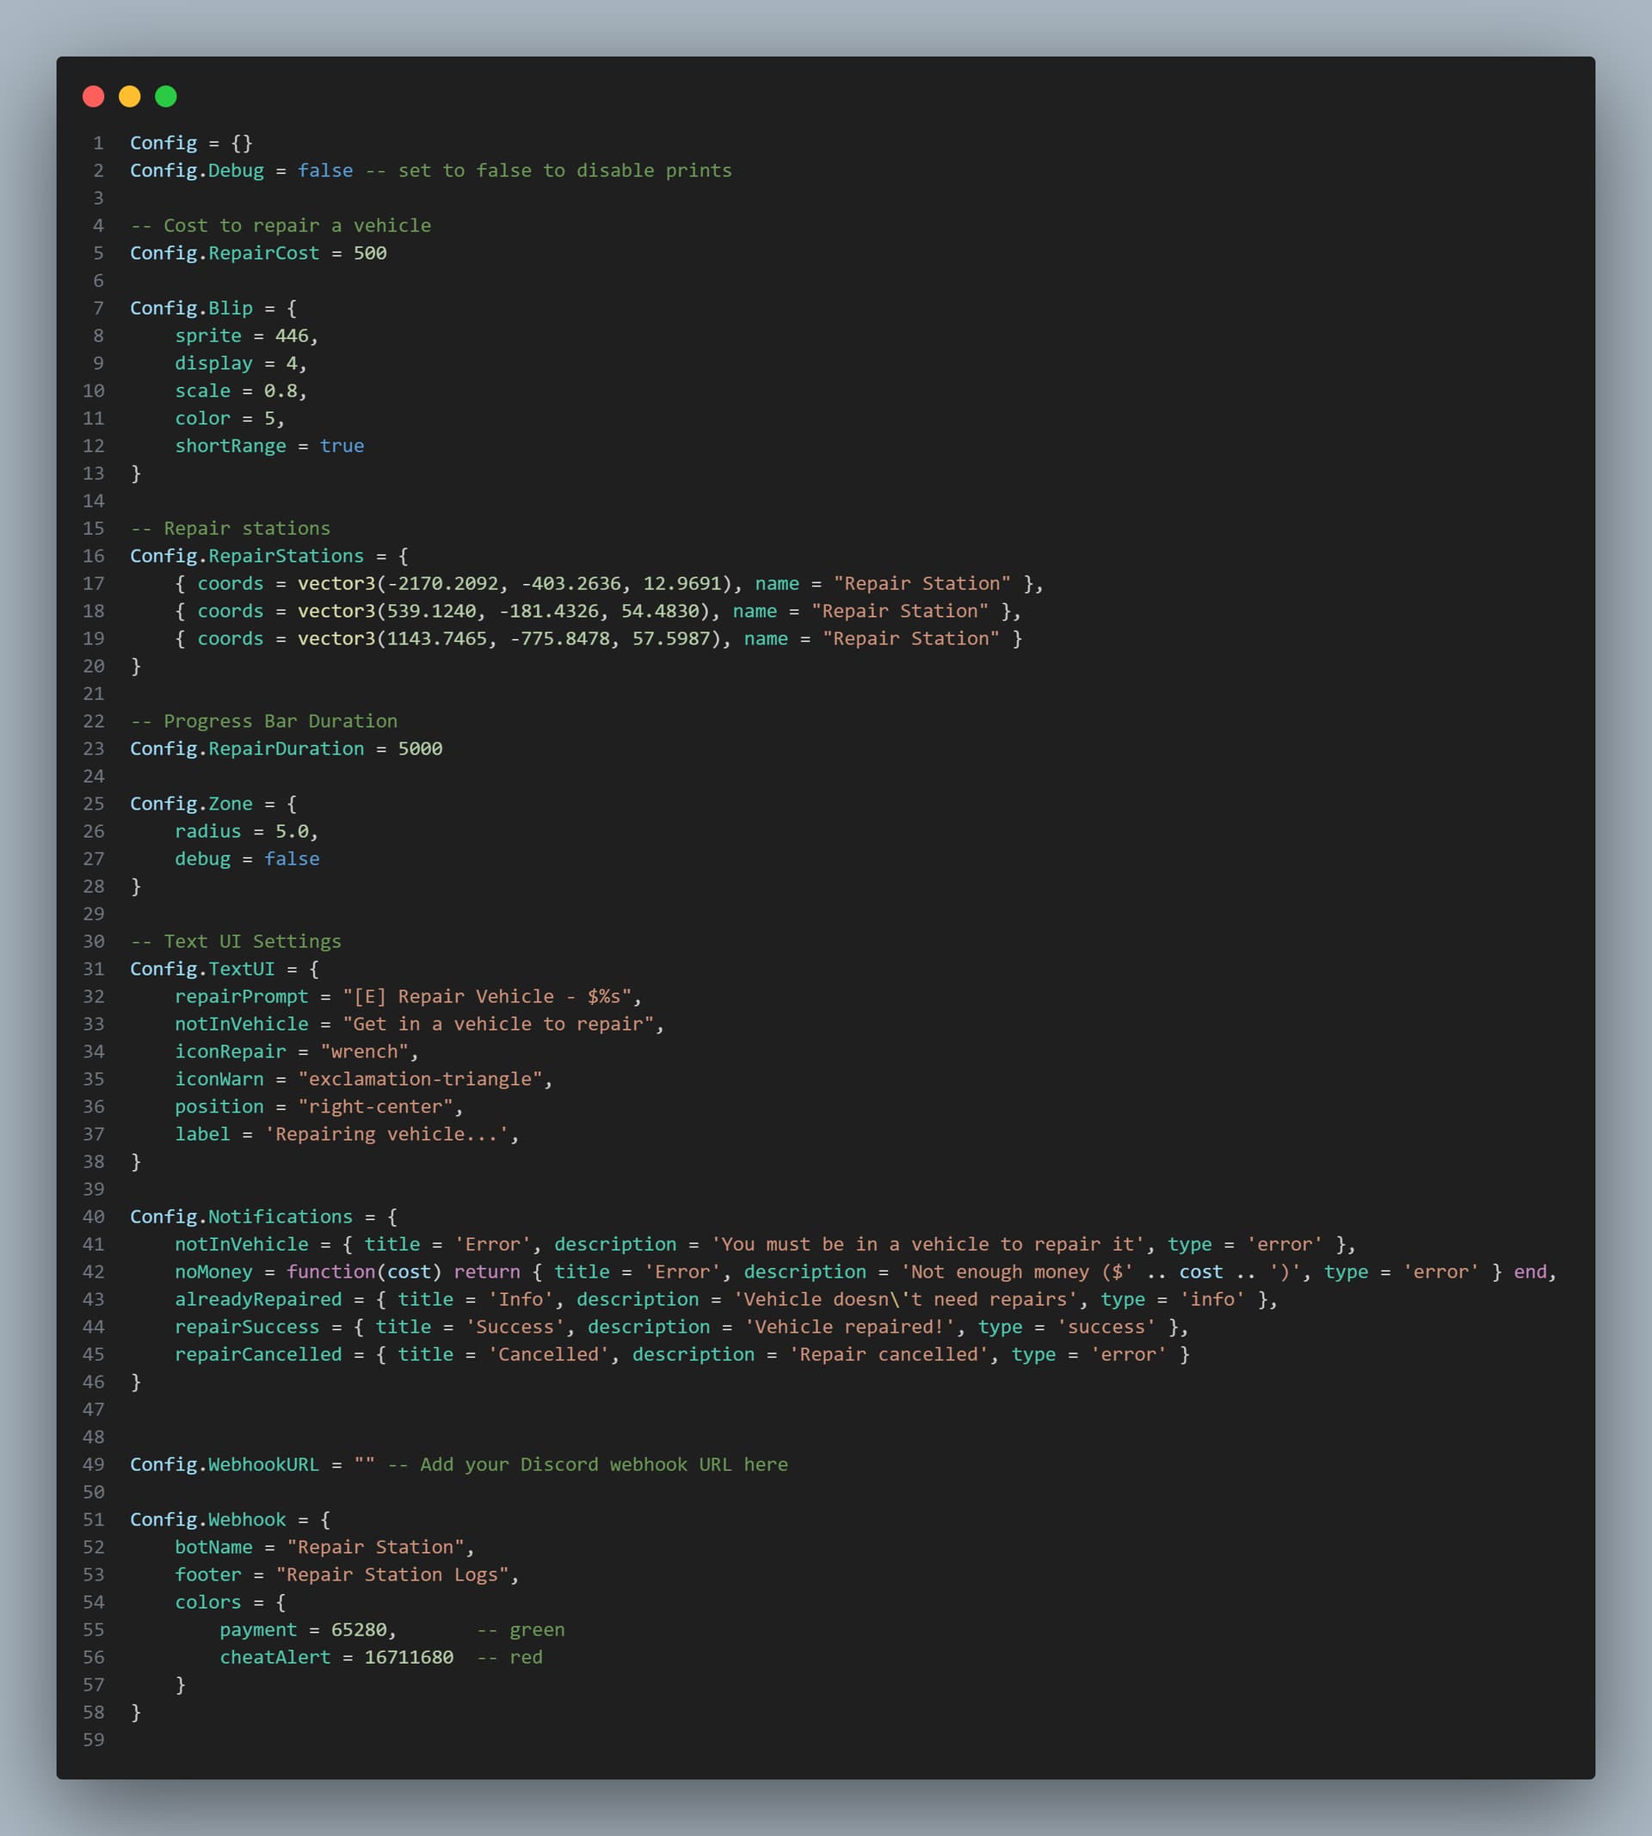Viewport: 1652px width, 1836px height.
Task: Click the Config.RepairCost value 500
Action: (x=369, y=253)
